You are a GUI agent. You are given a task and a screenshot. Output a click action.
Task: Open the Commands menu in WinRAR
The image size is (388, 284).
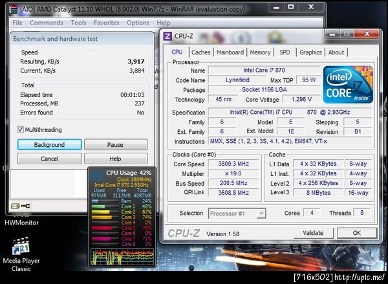(x=47, y=23)
